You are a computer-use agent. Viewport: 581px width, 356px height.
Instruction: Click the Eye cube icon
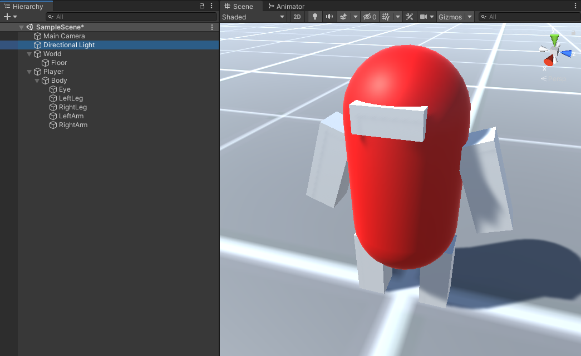[x=53, y=89]
